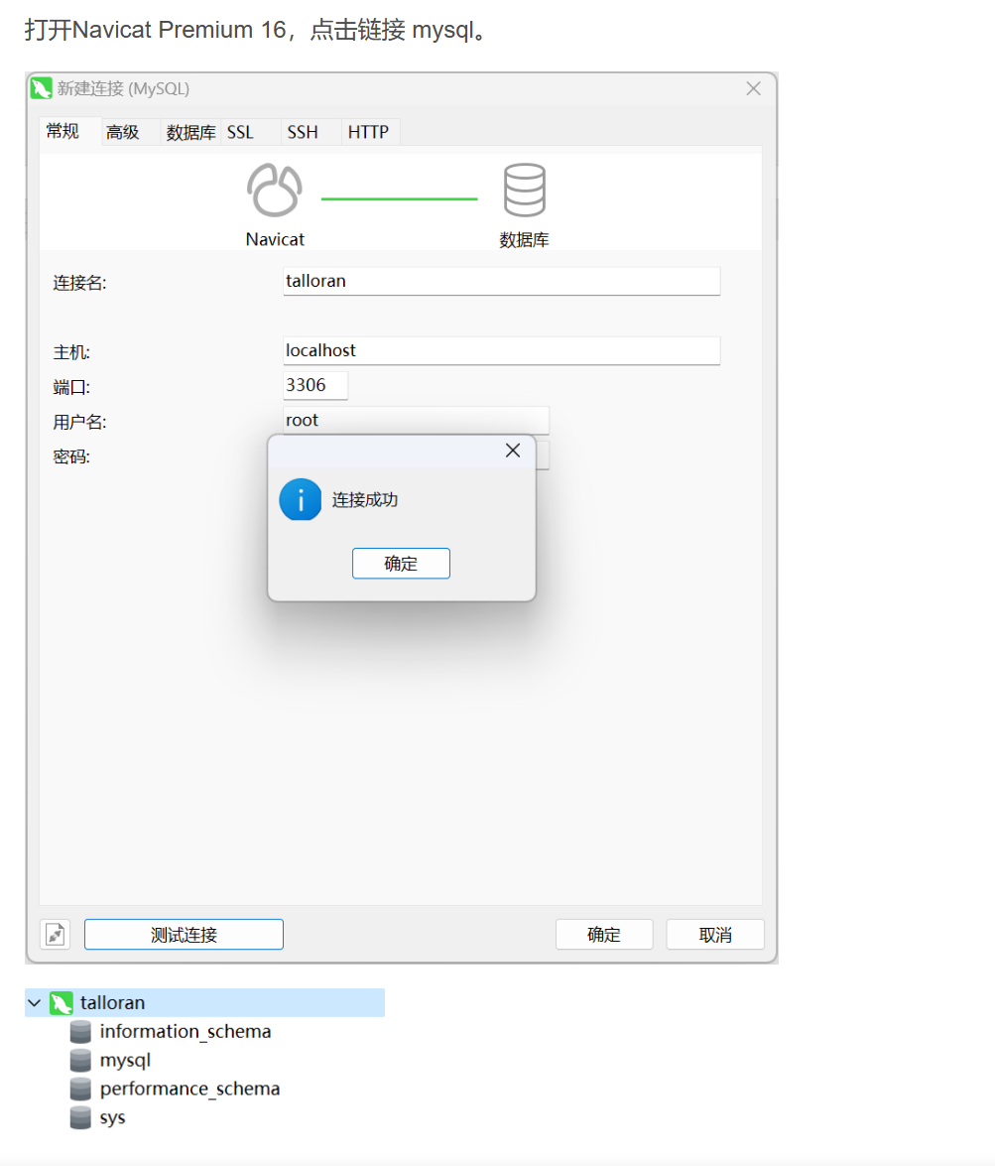Click the dialog's bottom 确定 button

(604, 935)
